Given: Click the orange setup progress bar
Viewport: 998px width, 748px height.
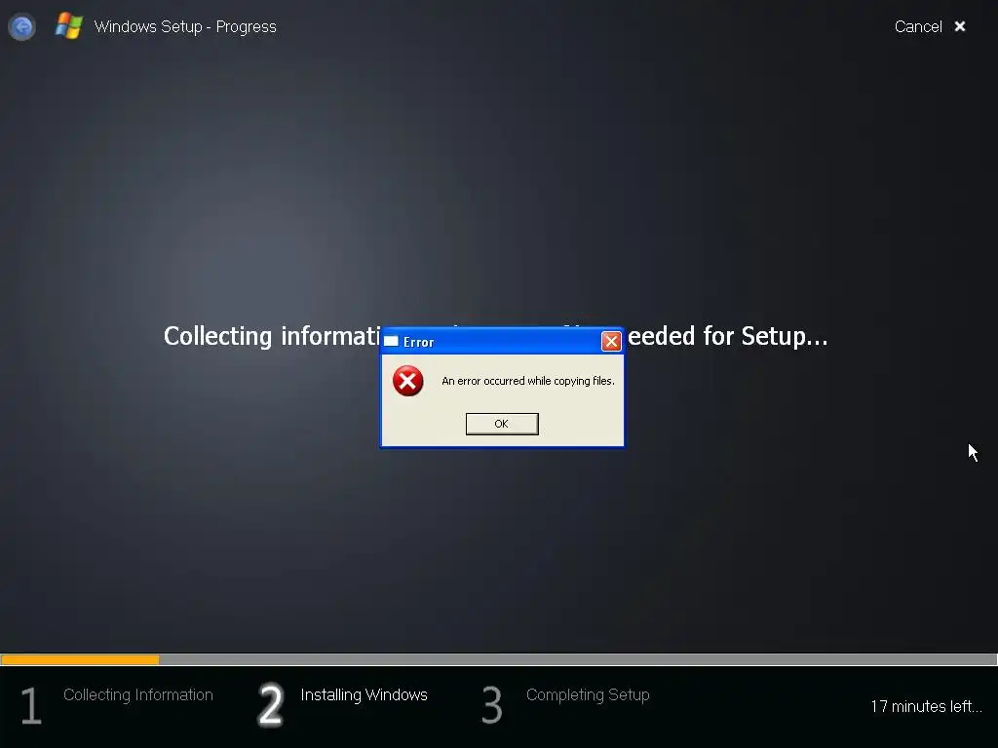Looking at the screenshot, I should [x=80, y=660].
